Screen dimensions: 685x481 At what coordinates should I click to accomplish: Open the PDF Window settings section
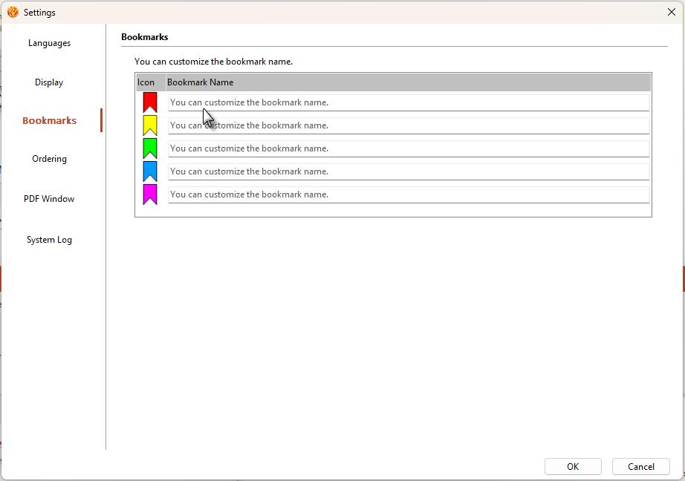click(49, 199)
